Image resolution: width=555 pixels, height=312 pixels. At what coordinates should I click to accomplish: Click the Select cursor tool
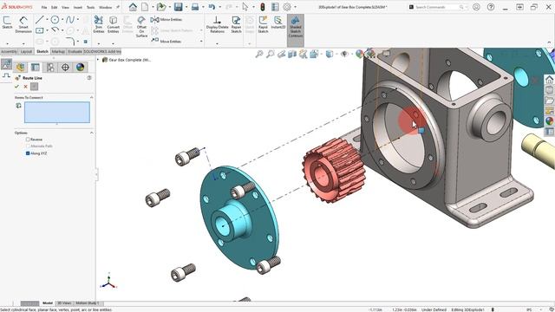[245, 7]
